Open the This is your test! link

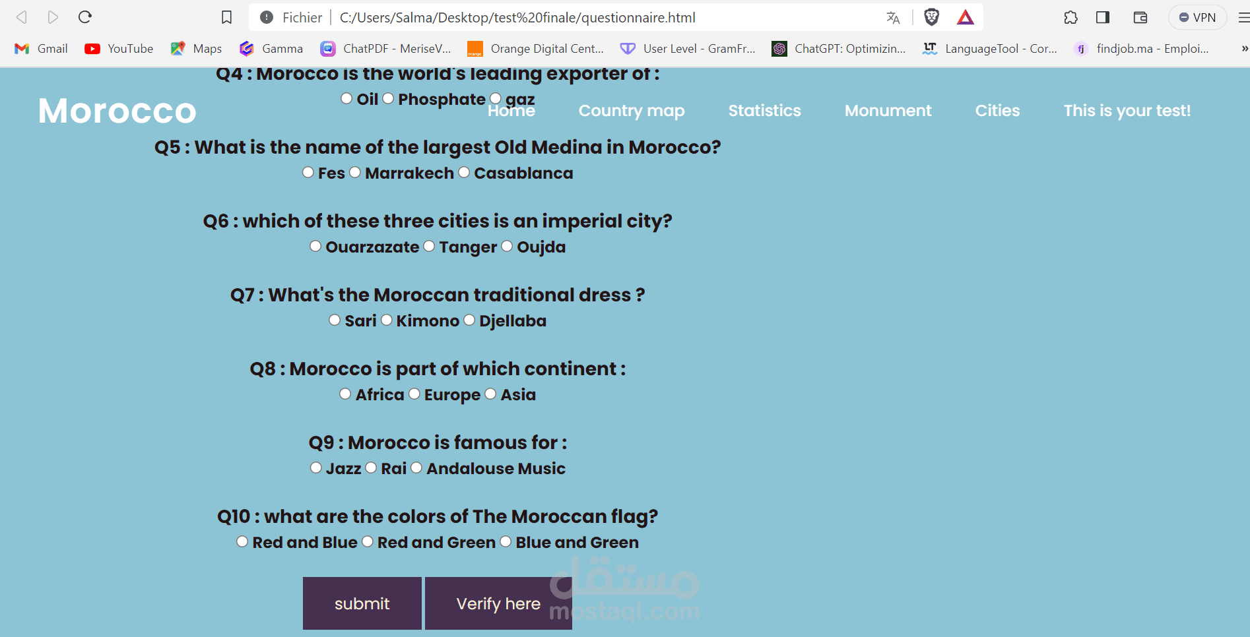pos(1127,111)
